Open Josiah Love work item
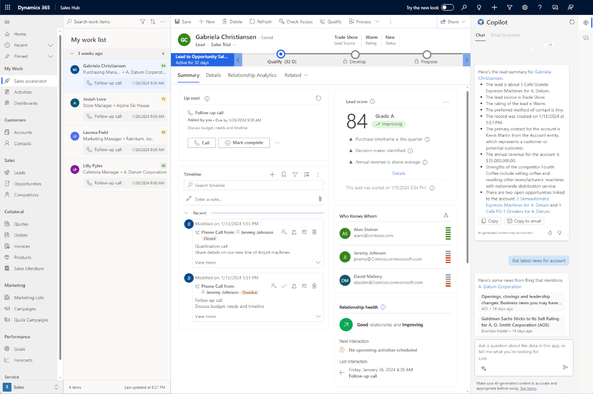Screen dimensions: 593x394 pos(117,109)
